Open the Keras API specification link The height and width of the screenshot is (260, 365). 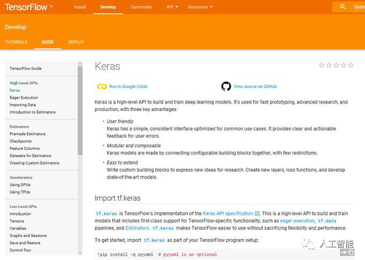tap(228, 213)
